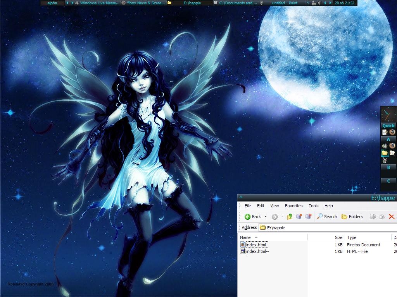Click the file icon beside index.html~
This screenshot has height=297, width=397.
[x=243, y=251]
